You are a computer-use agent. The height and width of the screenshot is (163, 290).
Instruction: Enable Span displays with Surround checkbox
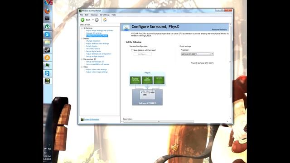pyautogui.click(x=132, y=50)
